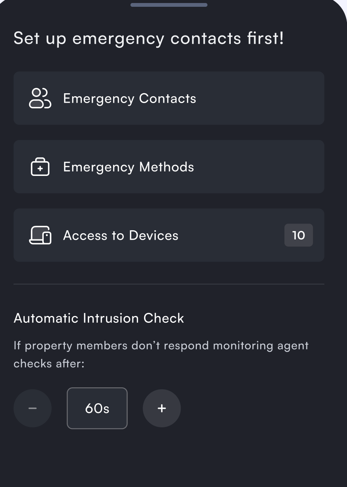Tap the minus icon to decrease check delay
This screenshot has height=487, width=347.
(x=32, y=408)
